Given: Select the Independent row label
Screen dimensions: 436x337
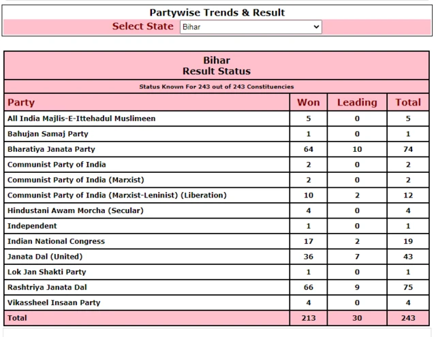Looking at the screenshot, I should tap(32, 226).
